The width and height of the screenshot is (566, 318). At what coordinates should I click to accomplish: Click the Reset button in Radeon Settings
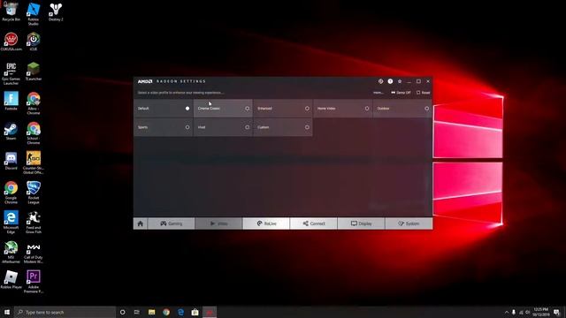423,93
